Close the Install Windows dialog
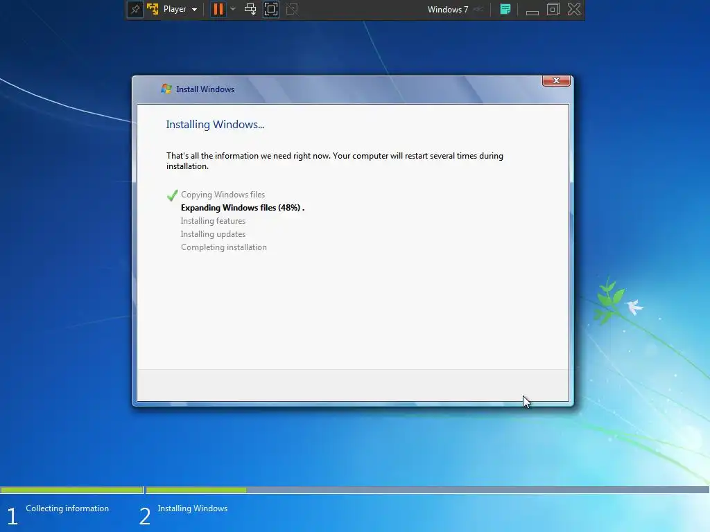Screen dimensions: 710x532 556,80
